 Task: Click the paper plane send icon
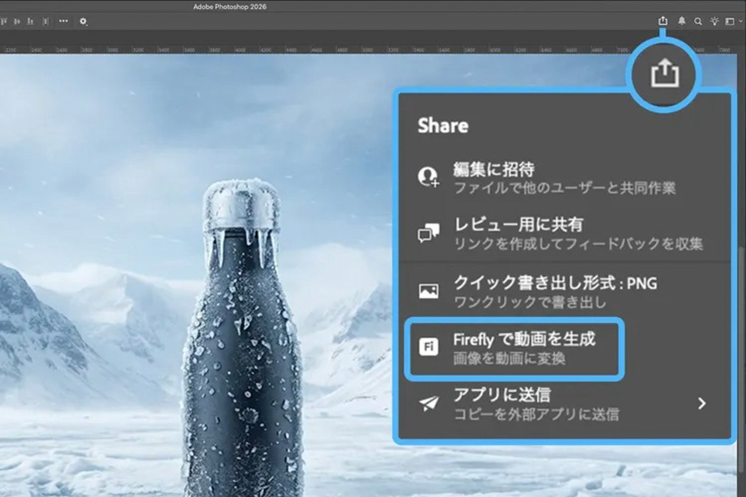pos(429,404)
